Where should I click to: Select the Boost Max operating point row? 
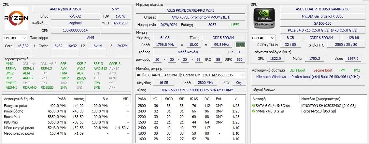(x=66, y=117)
